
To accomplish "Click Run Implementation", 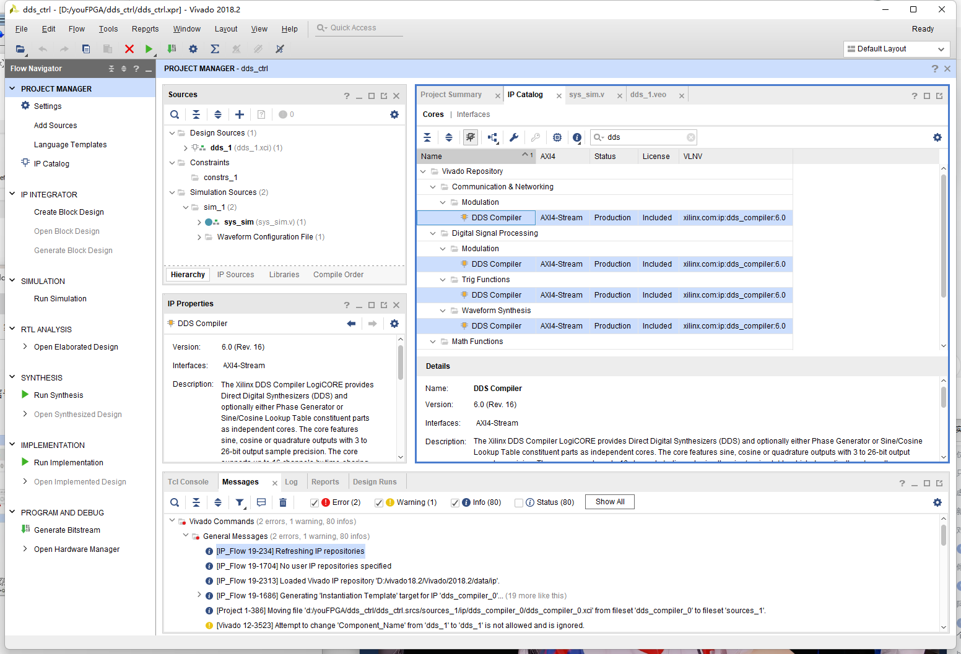I will pos(69,463).
